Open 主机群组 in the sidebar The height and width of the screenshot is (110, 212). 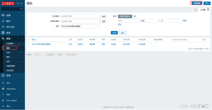(x=10, y=43)
